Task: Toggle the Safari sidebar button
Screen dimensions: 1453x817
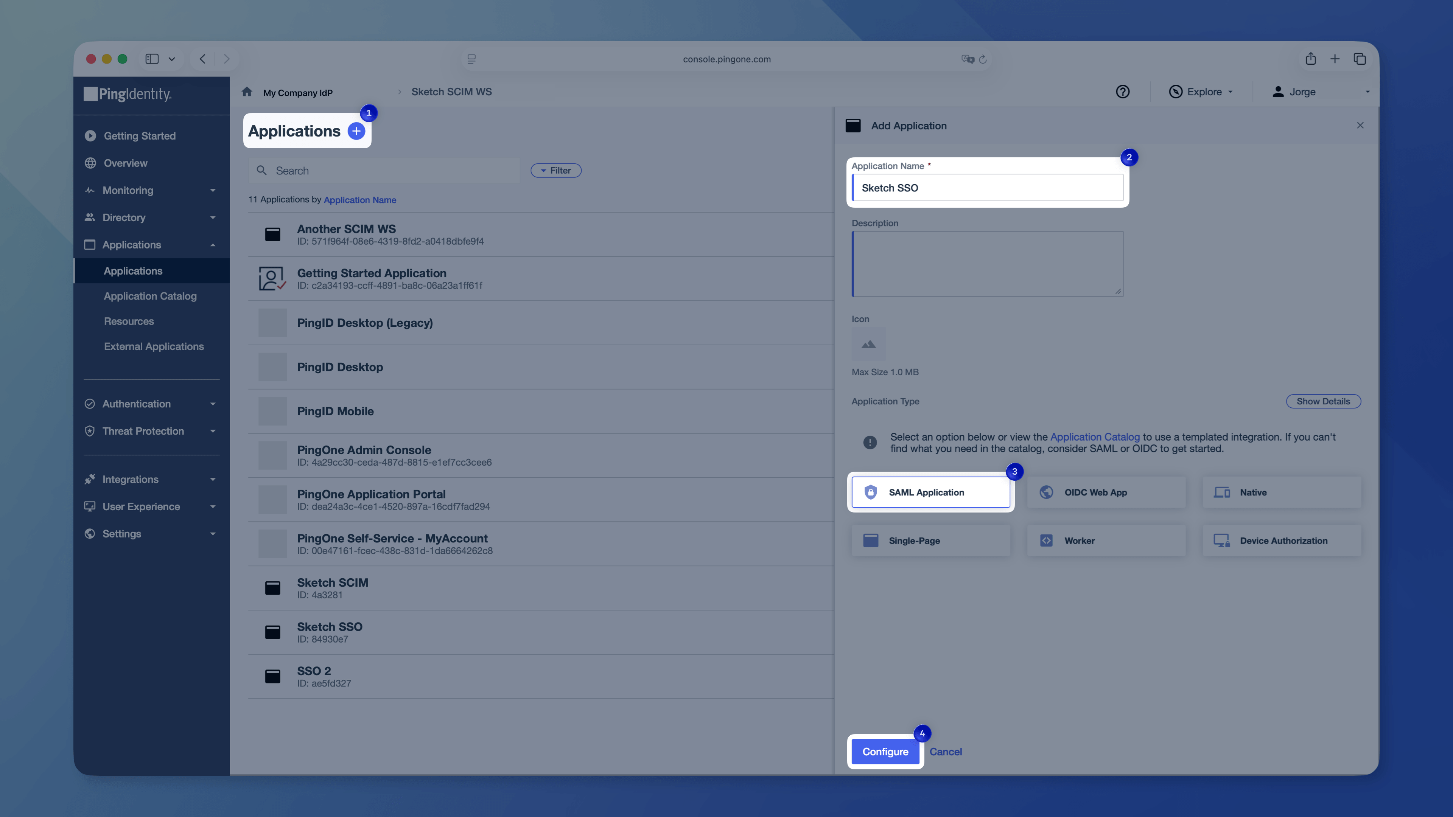Action: [x=152, y=59]
